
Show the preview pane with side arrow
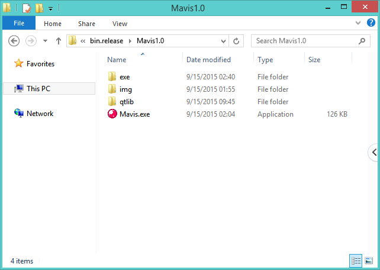pyautogui.click(x=374, y=152)
